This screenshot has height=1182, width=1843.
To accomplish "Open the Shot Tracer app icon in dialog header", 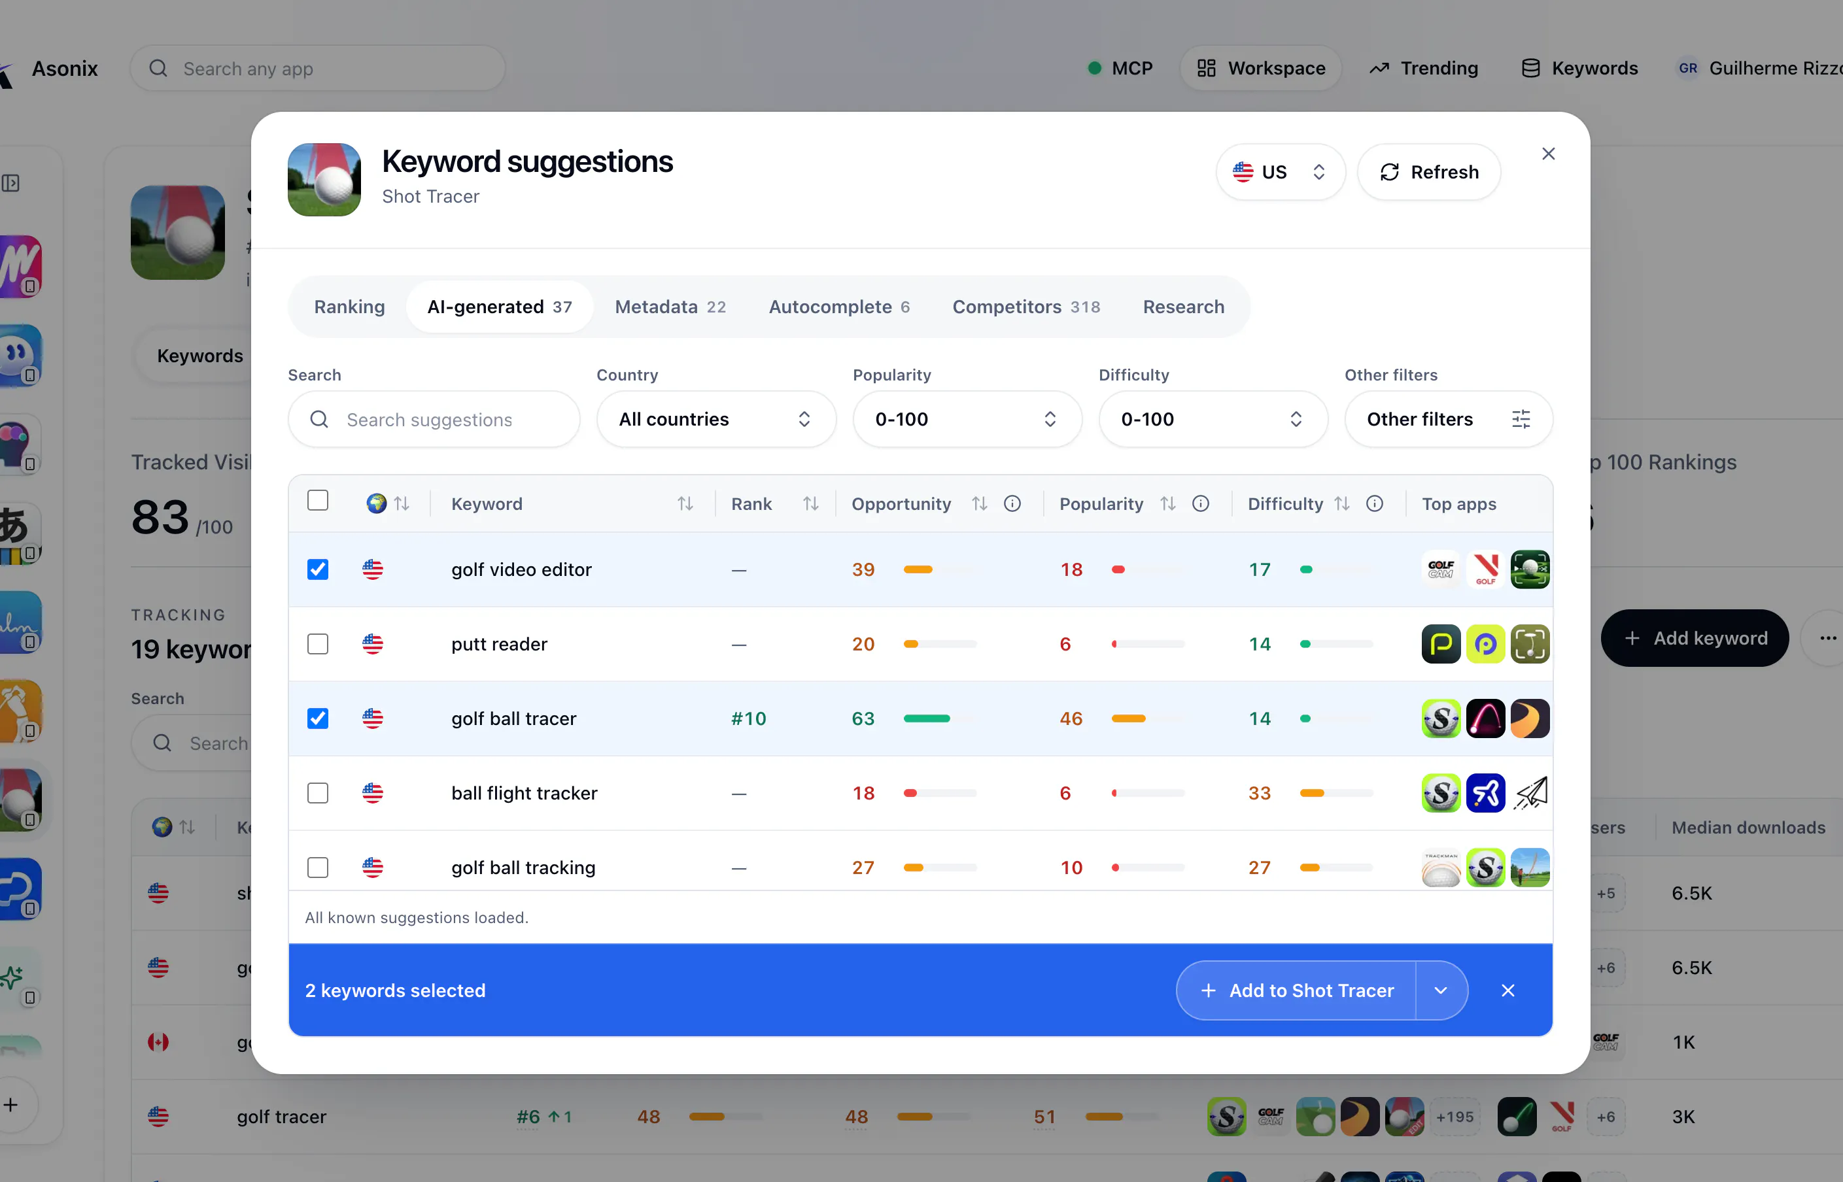I will pos(324,180).
